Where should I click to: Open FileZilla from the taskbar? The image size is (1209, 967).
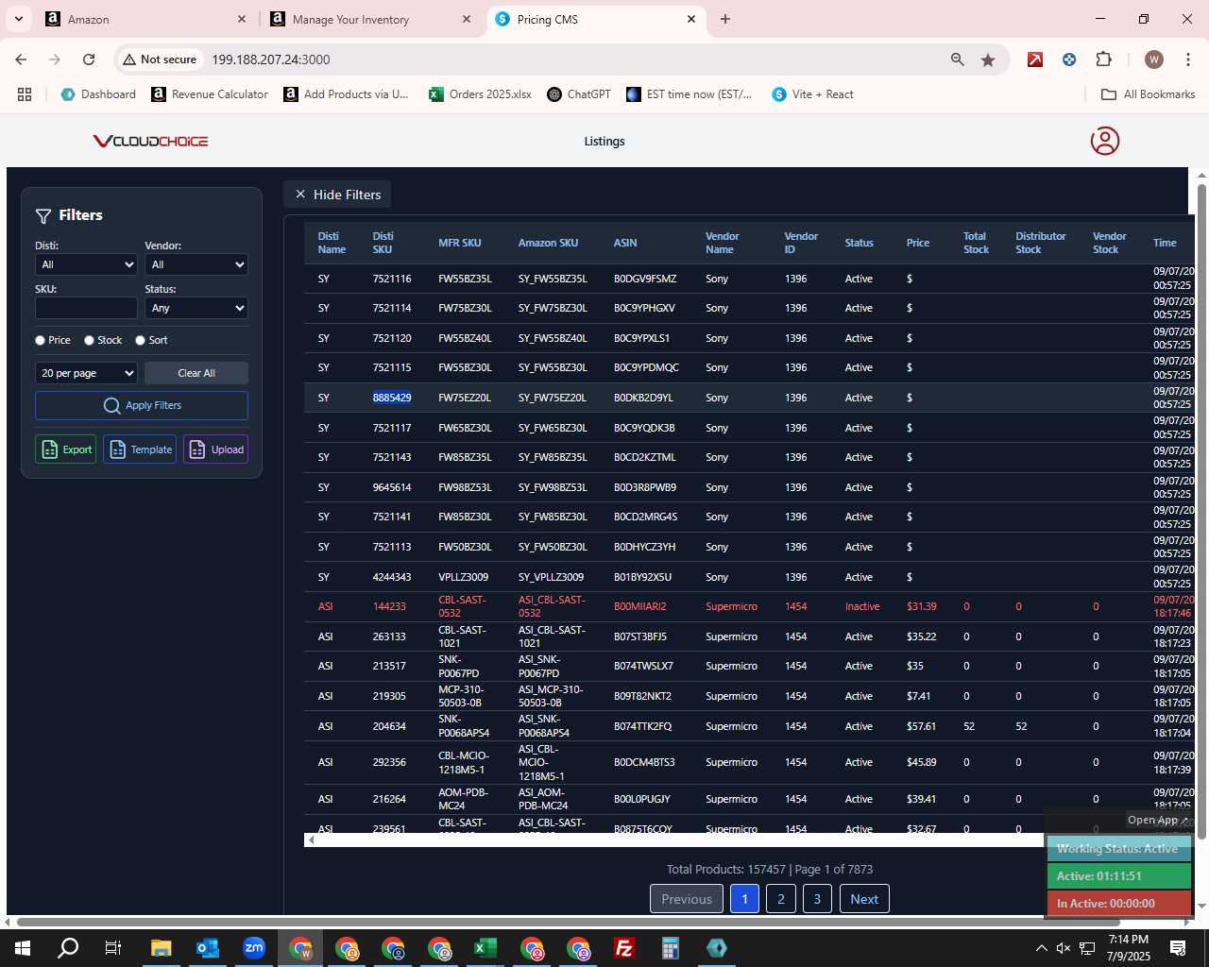[623, 948]
